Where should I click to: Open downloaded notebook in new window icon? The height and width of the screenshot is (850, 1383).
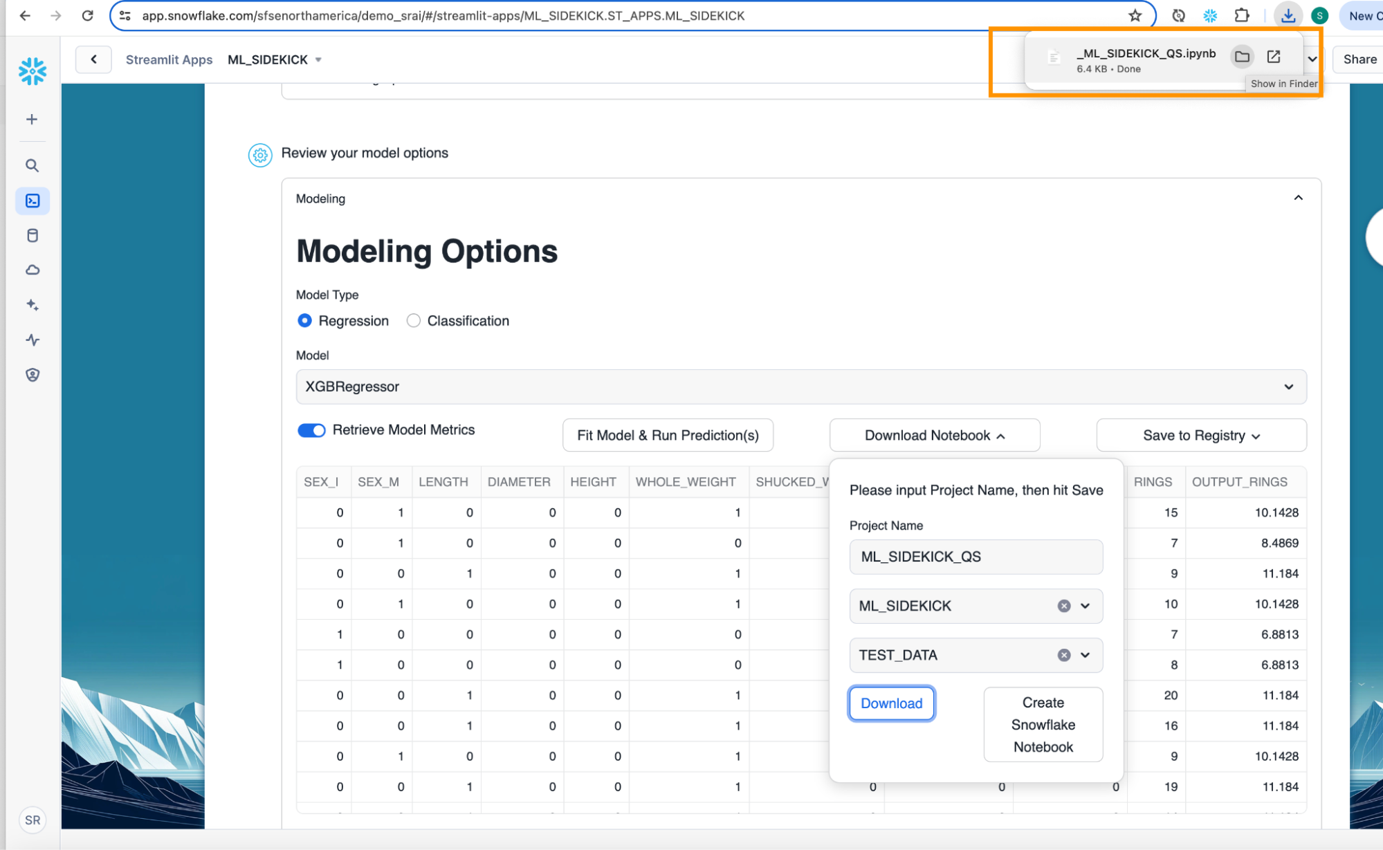point(1274,57)
